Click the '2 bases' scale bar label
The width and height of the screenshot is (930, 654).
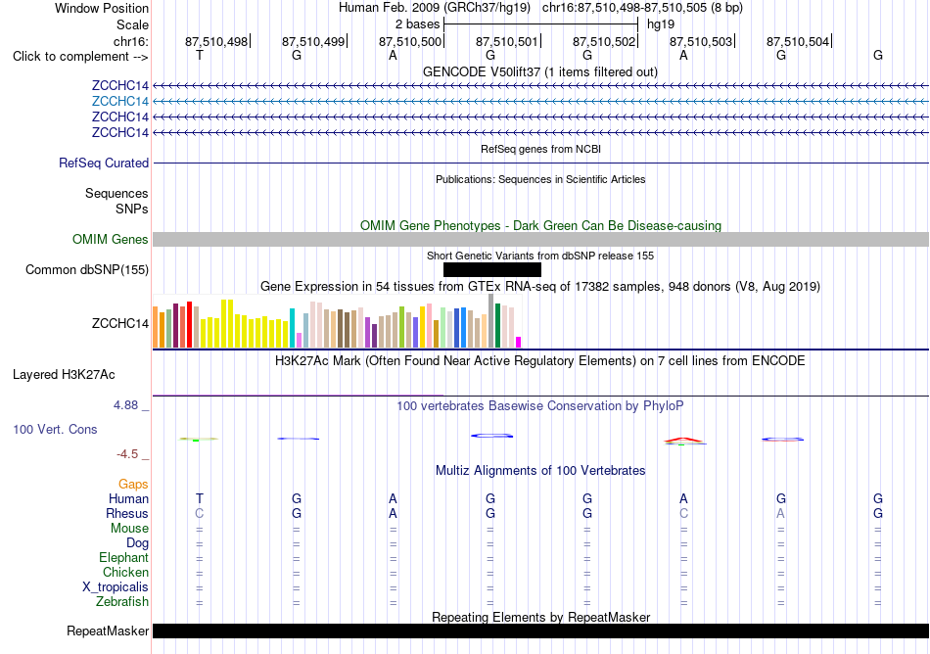418,24
